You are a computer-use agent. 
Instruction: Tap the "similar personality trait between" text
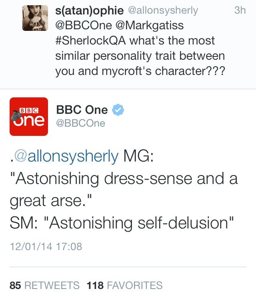[140, 56]
